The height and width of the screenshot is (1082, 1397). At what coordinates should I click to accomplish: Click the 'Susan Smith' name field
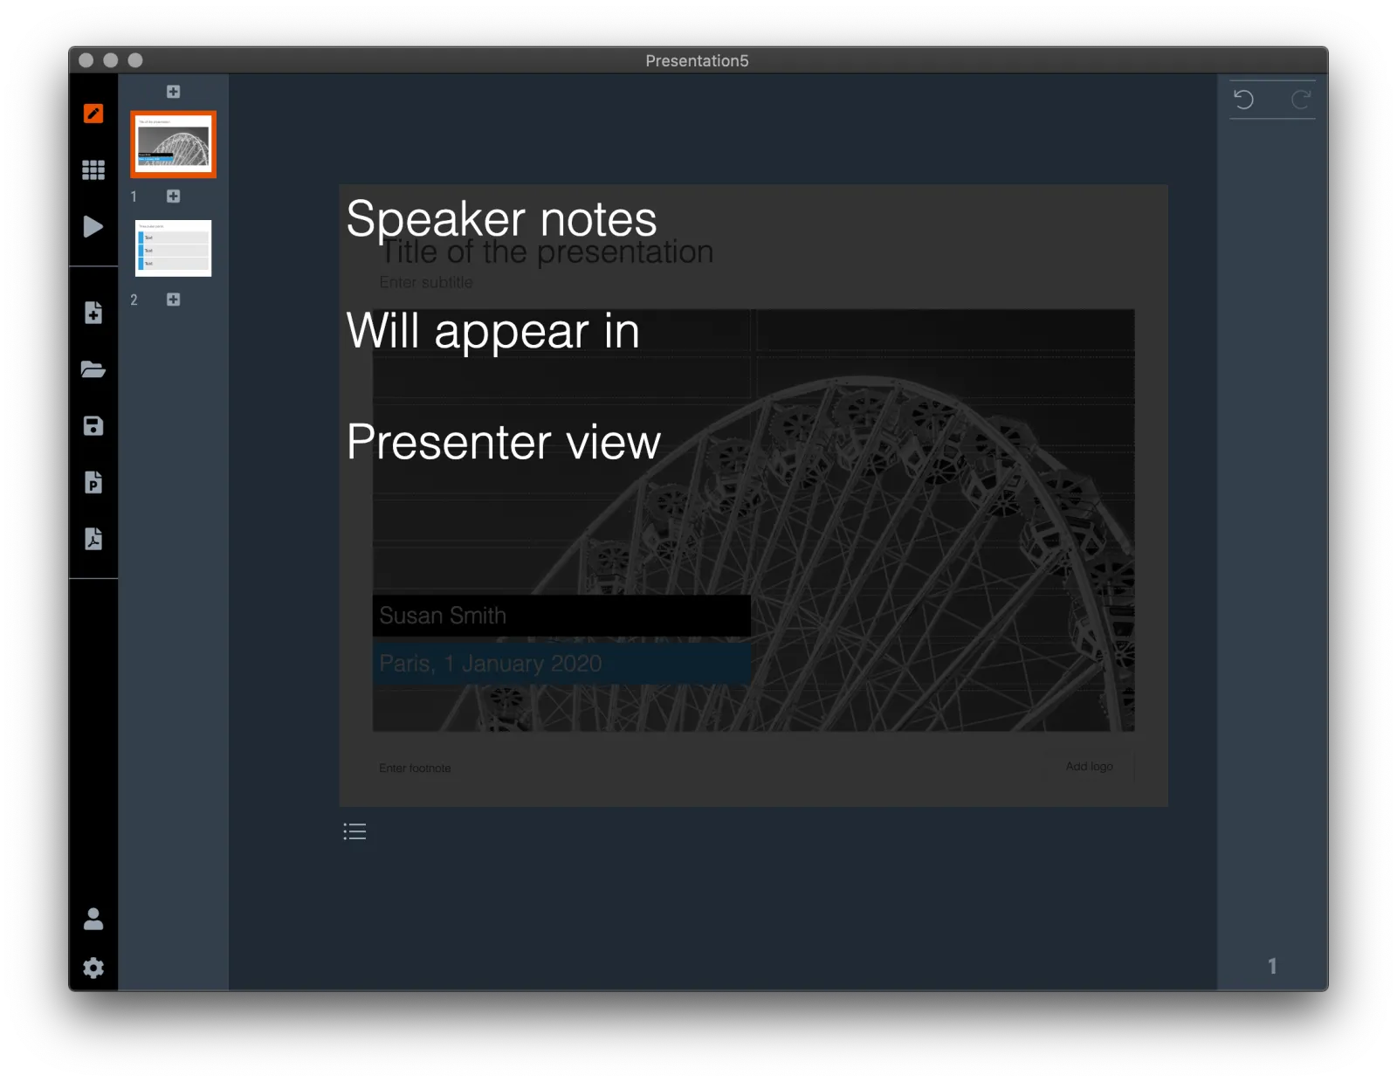(x=561, y=616)
